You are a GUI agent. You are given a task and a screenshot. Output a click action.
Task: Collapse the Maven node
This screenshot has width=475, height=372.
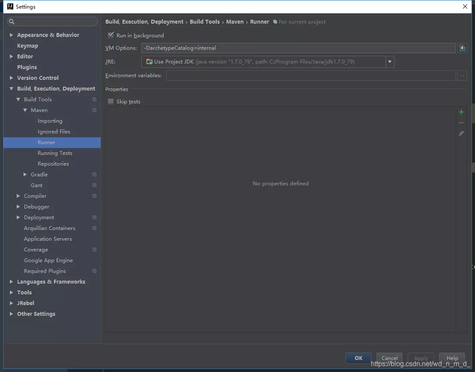[x=25, y=110]
